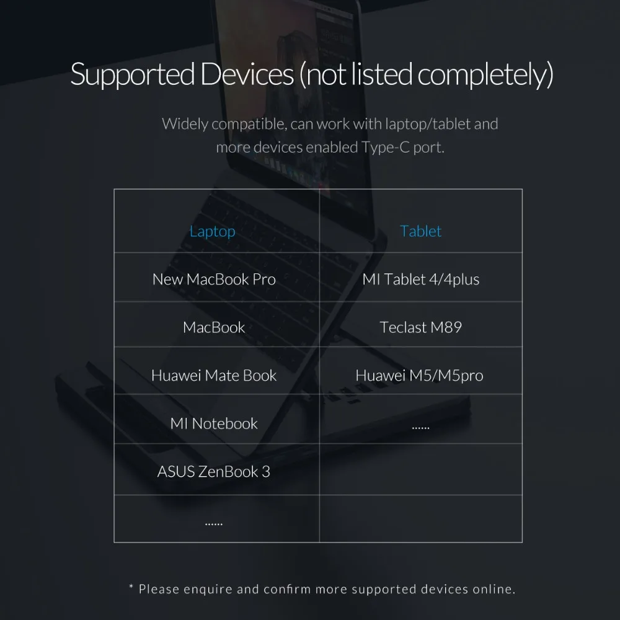Select the MI Tablet 4/4plus cell
This screenshot has width=620, height=620.
pos(421,279)
